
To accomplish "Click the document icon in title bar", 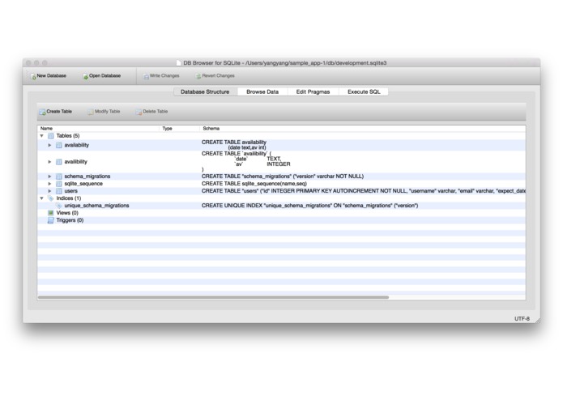I will click(178, 63).
